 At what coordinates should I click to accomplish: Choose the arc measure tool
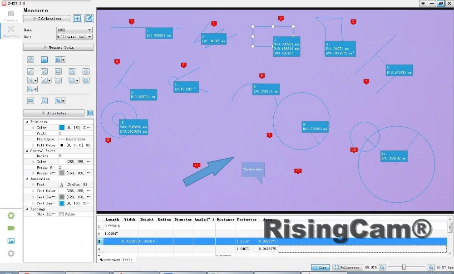(x=58, y=80)
